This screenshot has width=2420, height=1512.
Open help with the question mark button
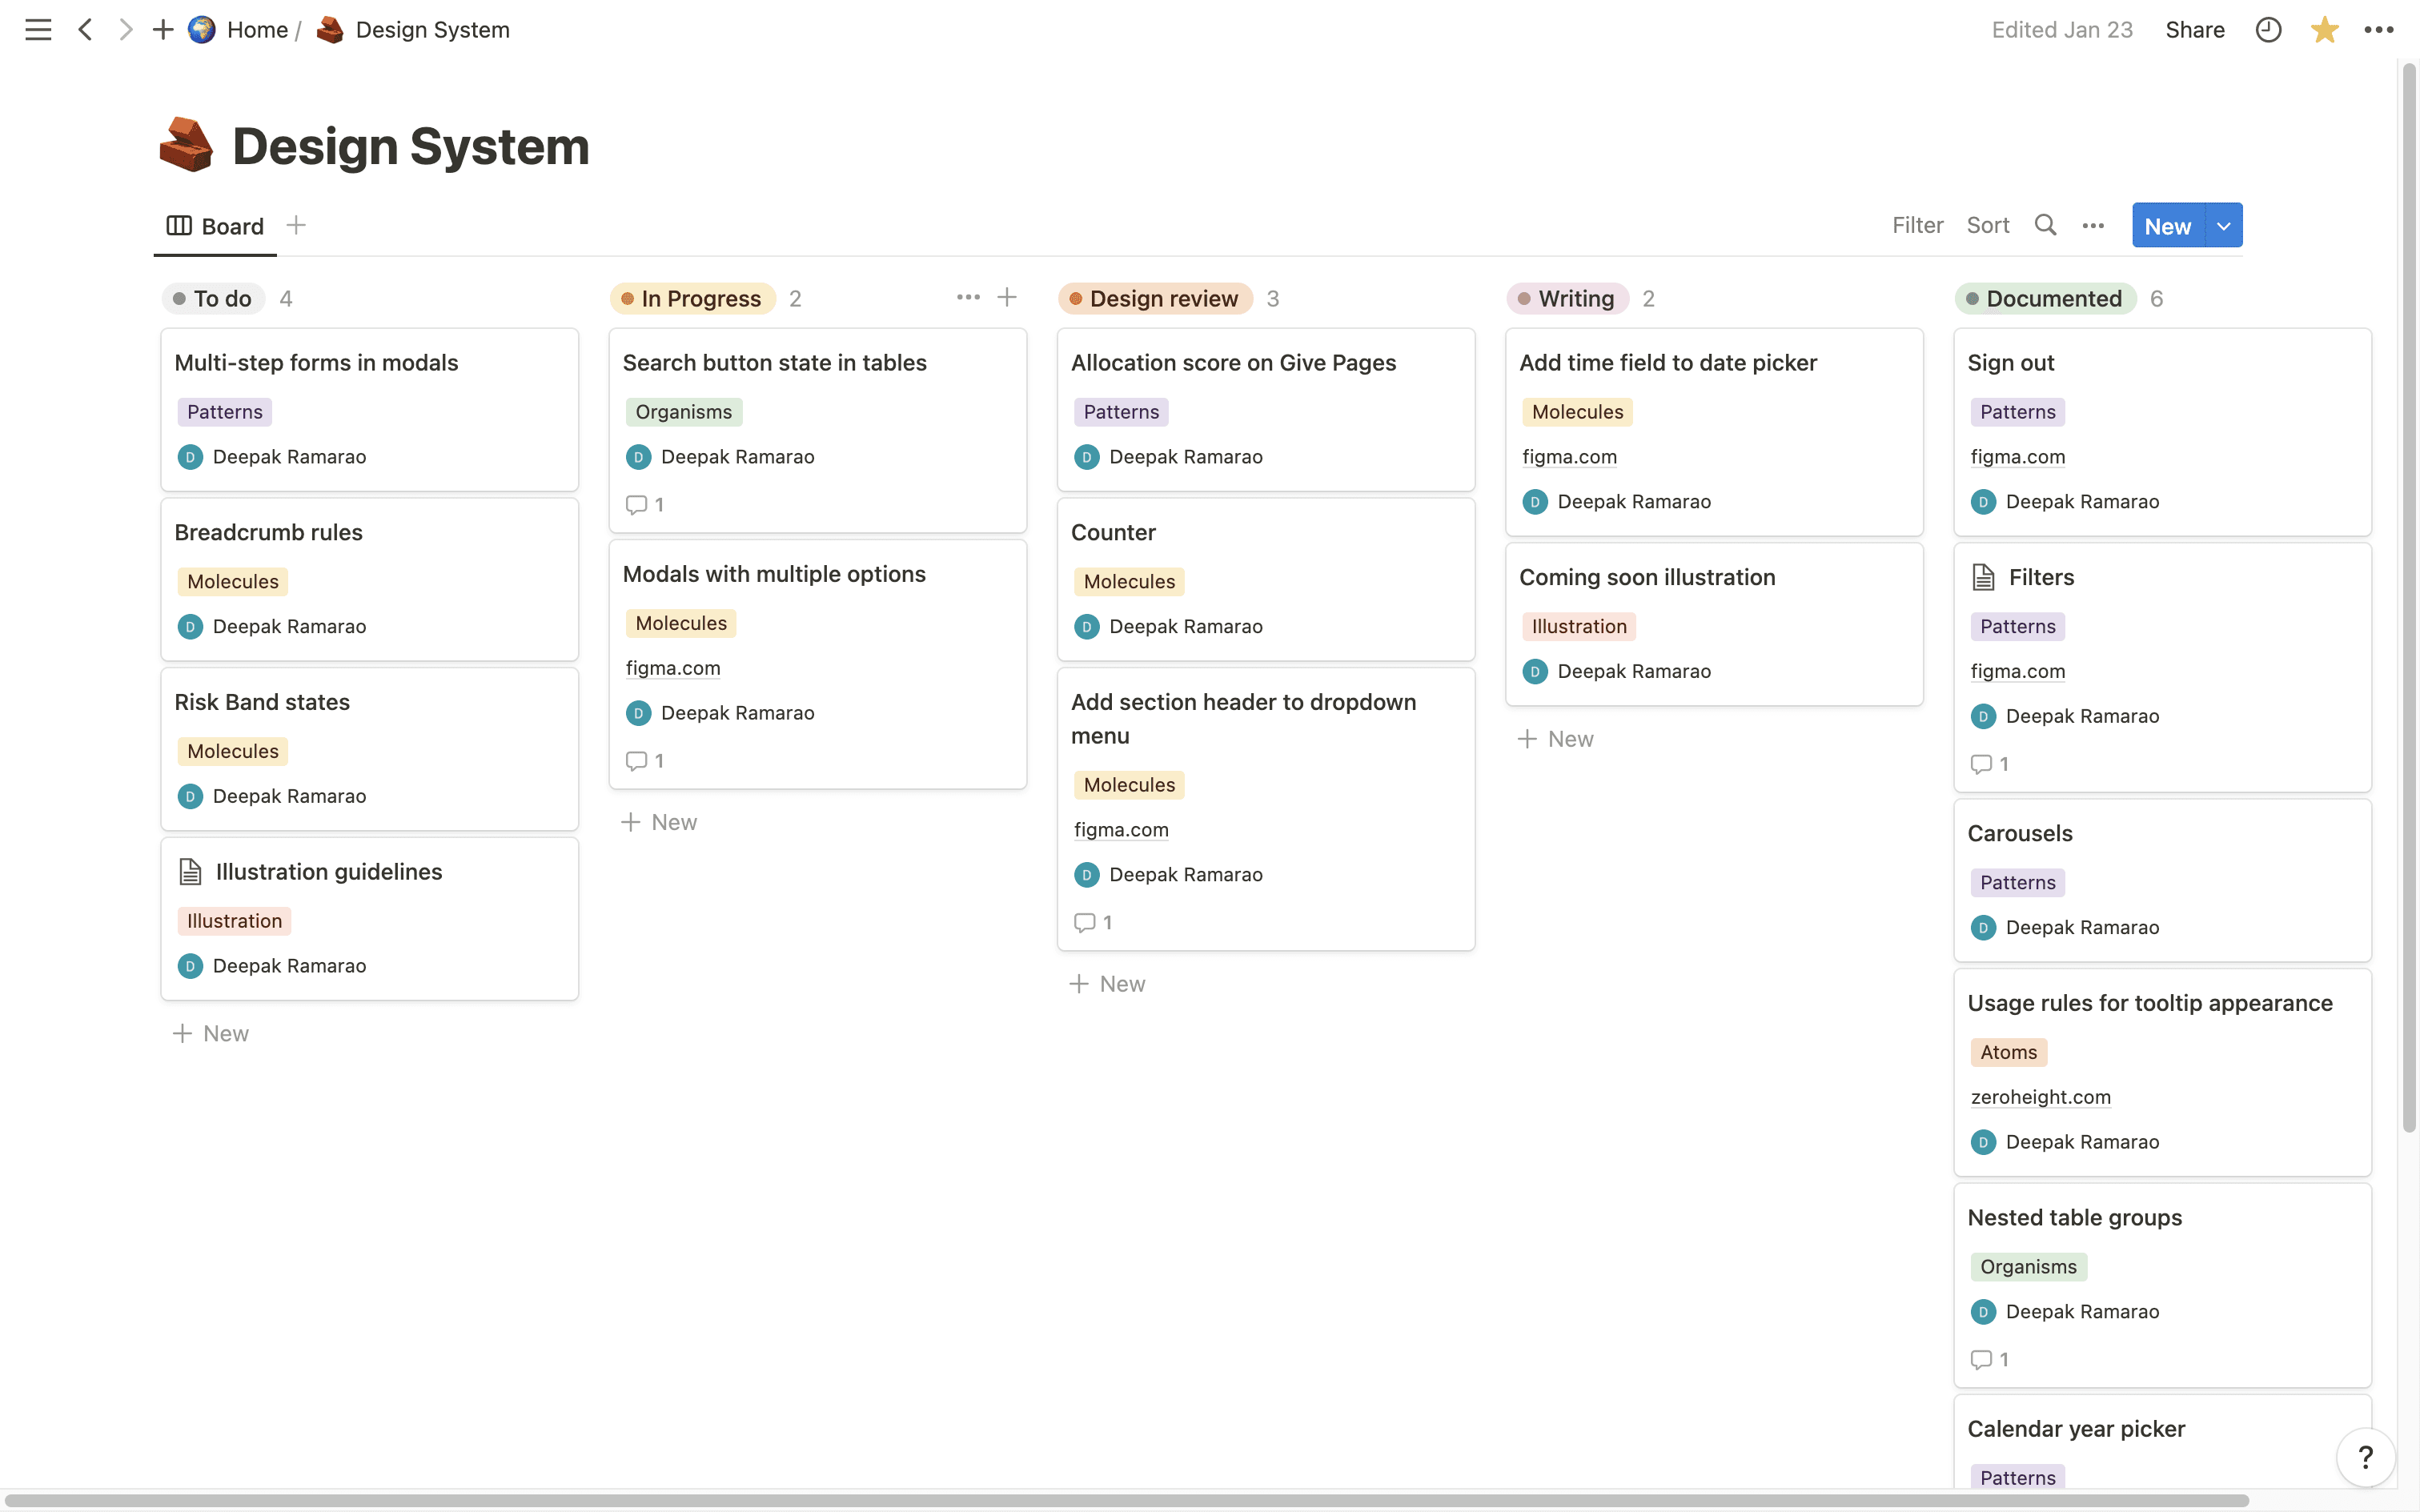pos(2365,1457)
